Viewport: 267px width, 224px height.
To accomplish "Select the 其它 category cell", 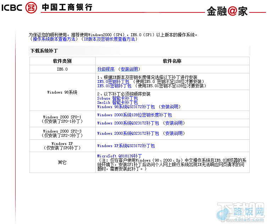I will pos(62,163).
